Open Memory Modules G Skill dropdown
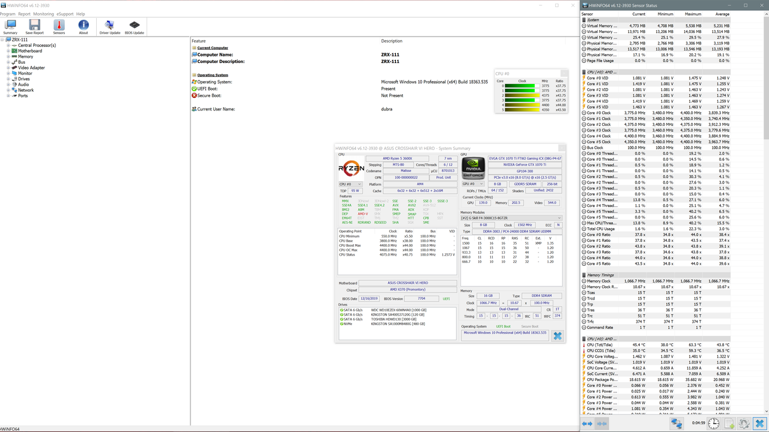Screen dimensions: 769x432 tap(511, 218)
